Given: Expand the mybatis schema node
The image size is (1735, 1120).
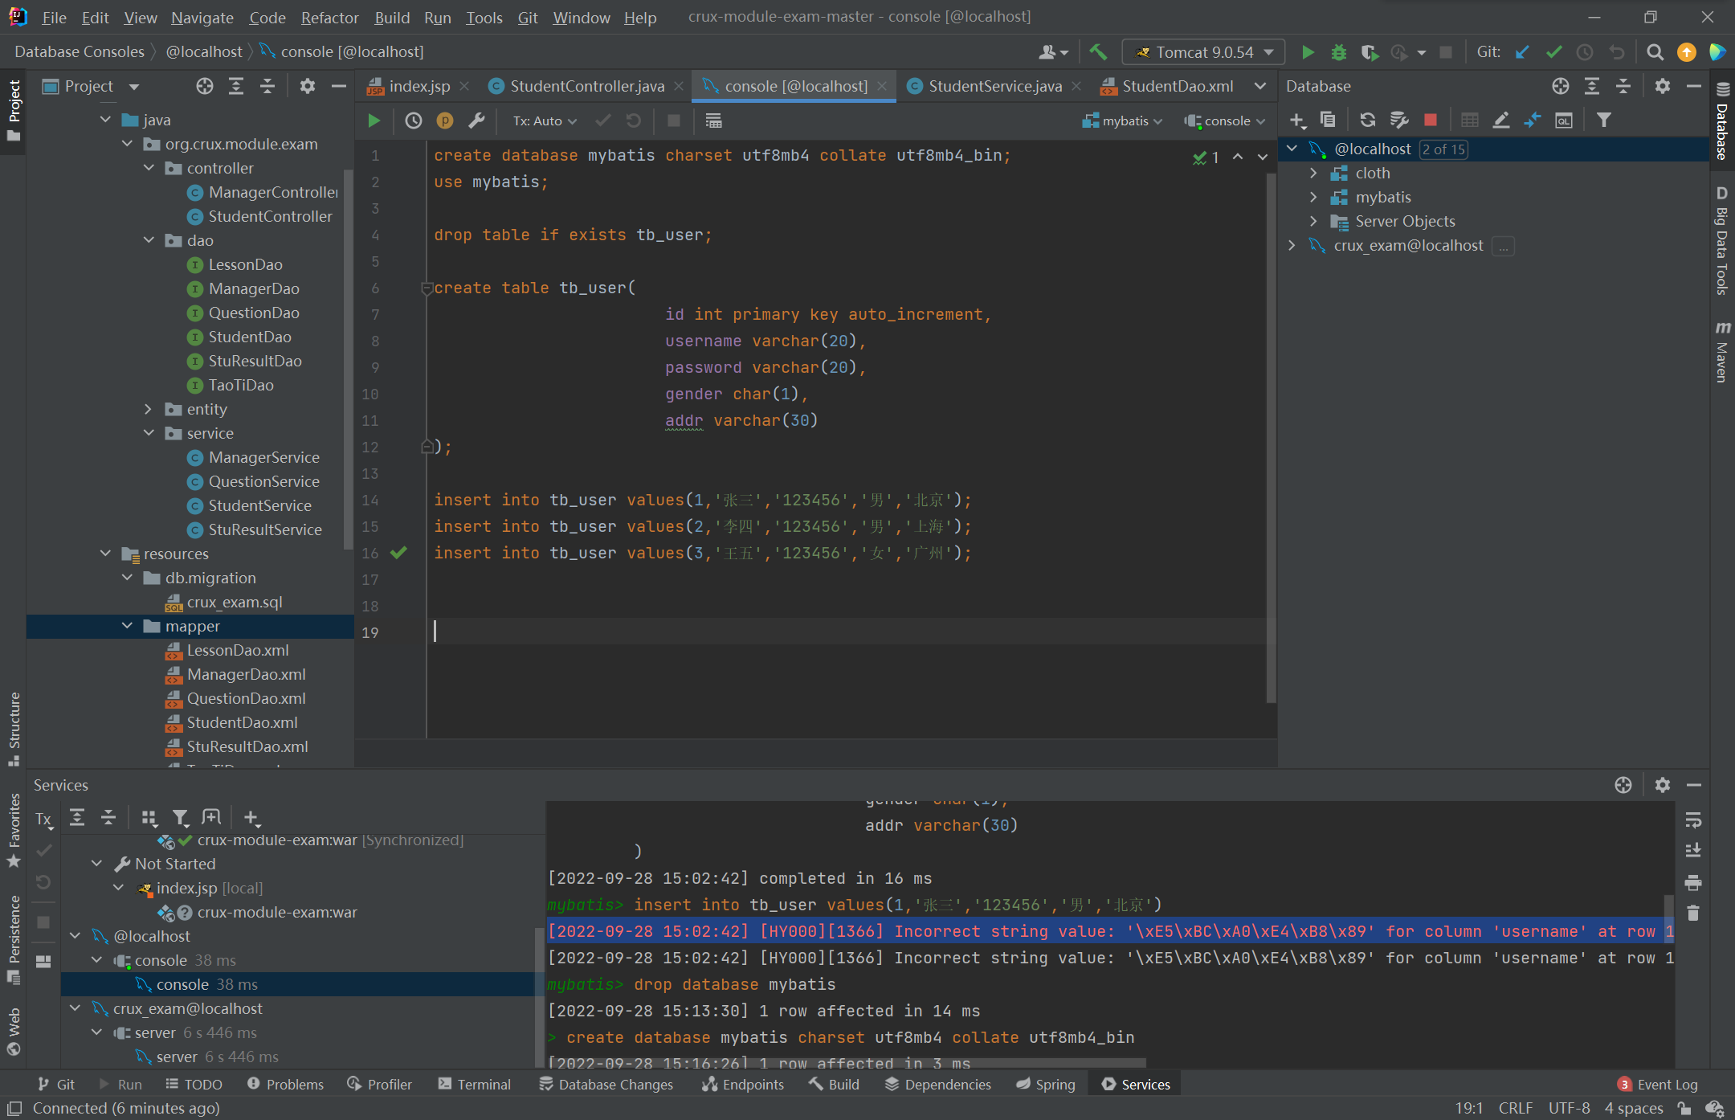Looking at the screenshot, I should [1313, 197].
